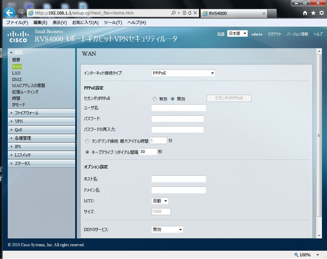
Task: Open the new blank tab button
Action: pyautogui.click(x=272, y=13)
